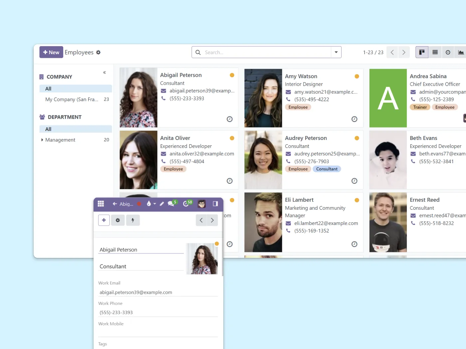This screenshot has width=466, height=349.
Task: Select All under Department
Action: click(48, 129)
